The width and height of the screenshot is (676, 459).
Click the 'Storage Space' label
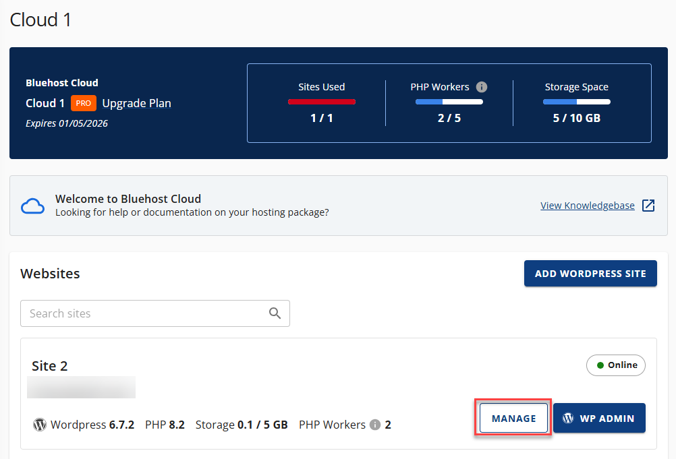point(577,87)
